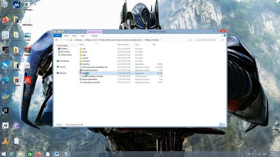Switch to Details view icon in status bar

pos(221,125)
